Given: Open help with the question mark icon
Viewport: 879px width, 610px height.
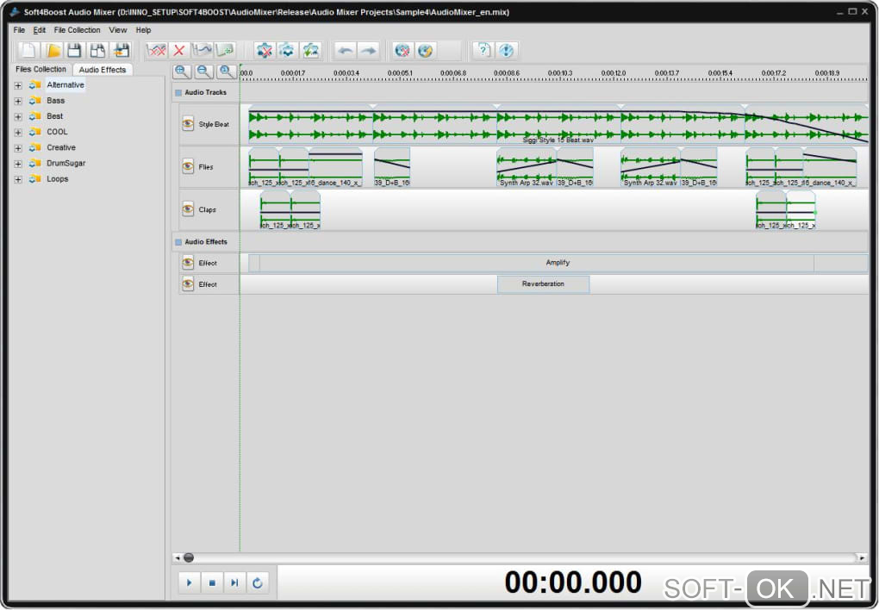Looking at the screenshot, I should pos(483,51).
